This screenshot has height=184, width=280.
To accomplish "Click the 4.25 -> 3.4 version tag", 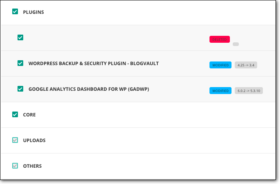I will [246, 65].
